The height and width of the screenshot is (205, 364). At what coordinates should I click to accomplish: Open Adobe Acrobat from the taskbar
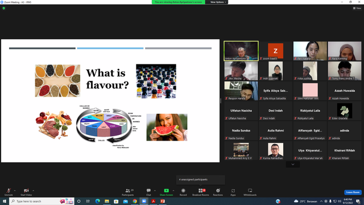tap(153, 201)
